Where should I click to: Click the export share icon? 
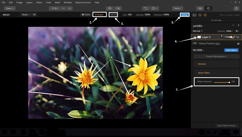(x=236, y=8)
